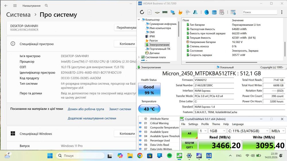Open the AIDA64 three-dot menu
Viewport: 287px width, 161px height.
(x=282, y=12)
